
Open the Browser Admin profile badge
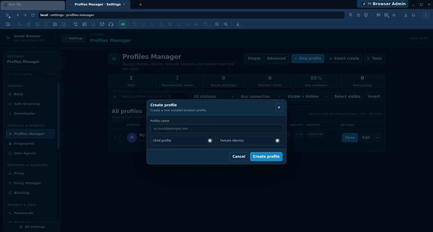click(383, 4)
